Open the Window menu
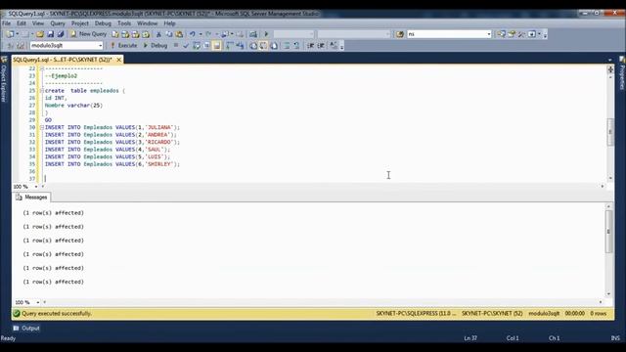 [x=148, y=23]
